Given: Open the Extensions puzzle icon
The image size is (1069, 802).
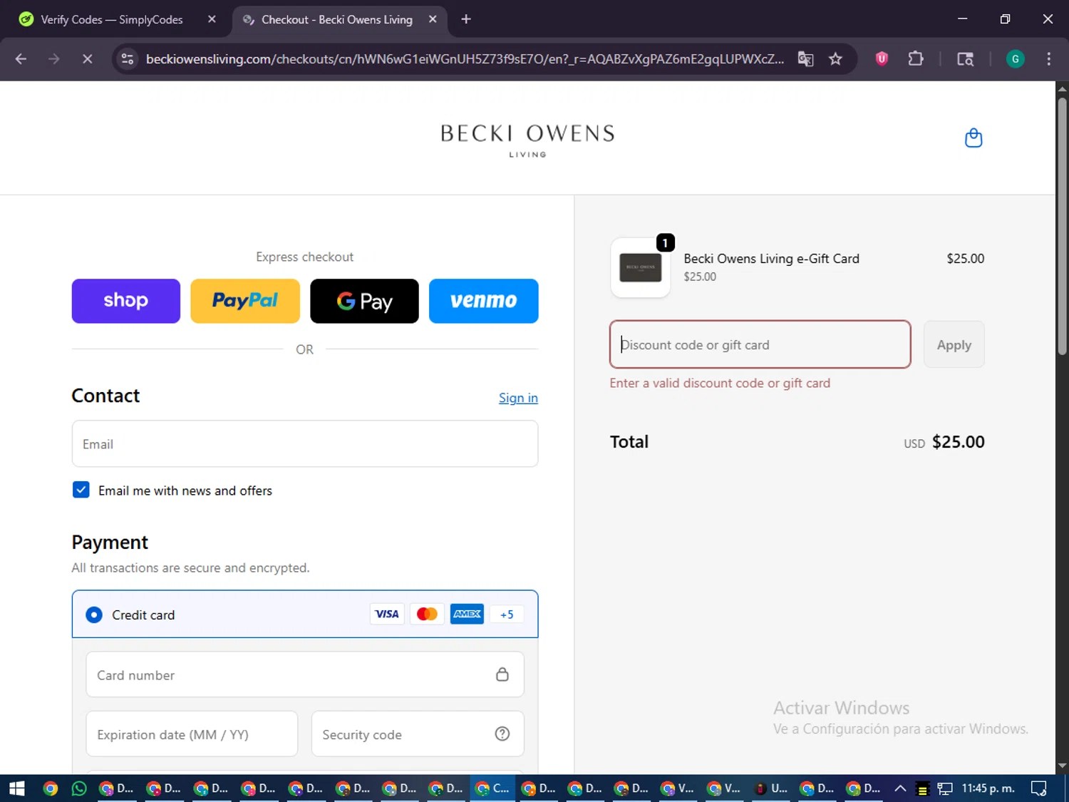Looking at the screenshot, I should (916, 59).
